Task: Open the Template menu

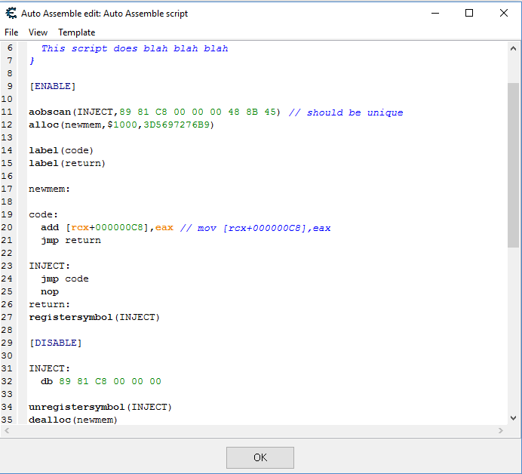Action: coord(77,32)
